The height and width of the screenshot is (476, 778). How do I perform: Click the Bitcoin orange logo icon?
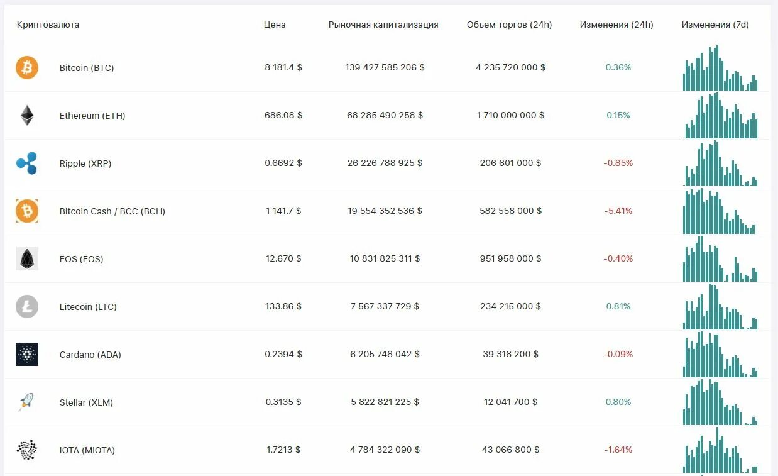27,68
